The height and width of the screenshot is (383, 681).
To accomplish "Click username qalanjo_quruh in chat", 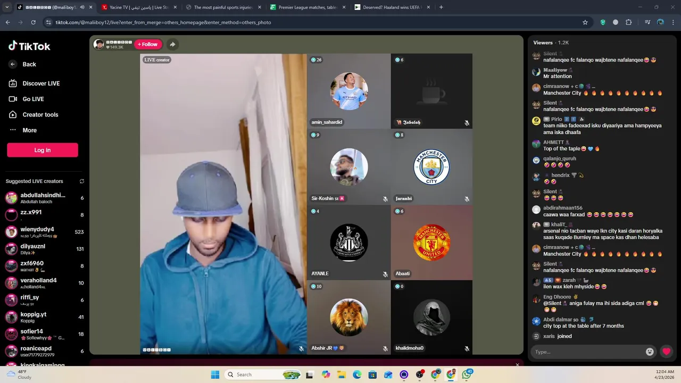I will (560, 159).
